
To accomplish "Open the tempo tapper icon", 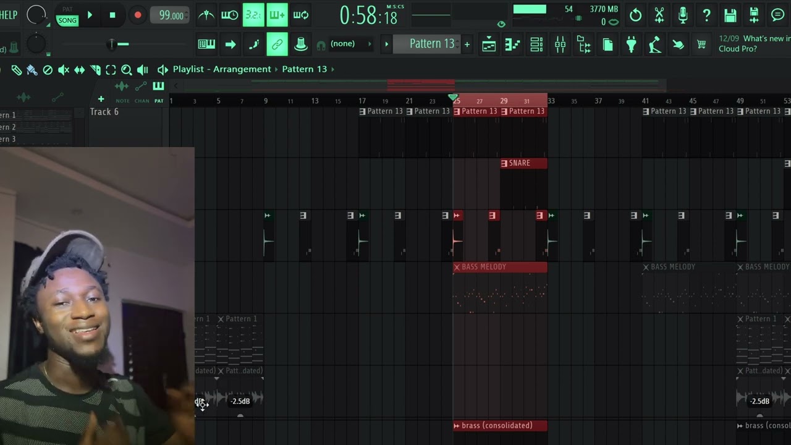I will click(654, 44).
